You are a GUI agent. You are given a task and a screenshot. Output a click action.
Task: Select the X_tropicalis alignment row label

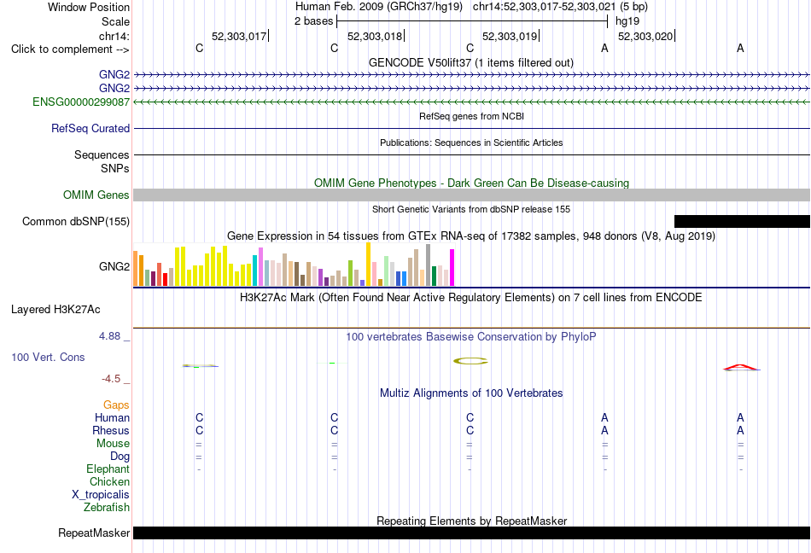click(x=101, y=495)
